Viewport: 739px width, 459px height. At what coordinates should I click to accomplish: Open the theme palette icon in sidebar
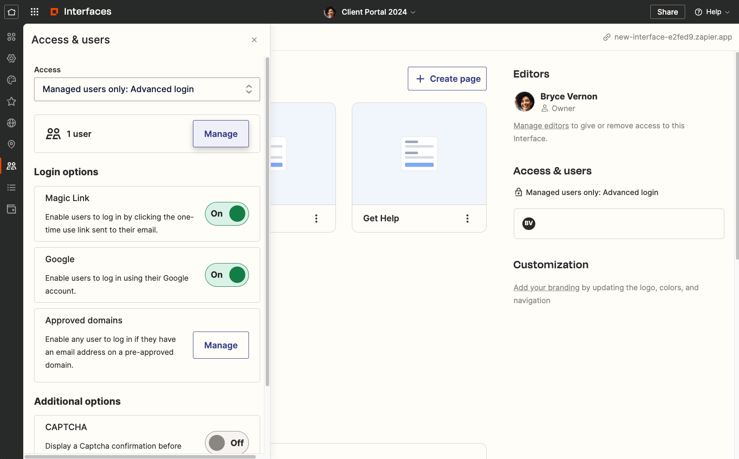point(12,80)
